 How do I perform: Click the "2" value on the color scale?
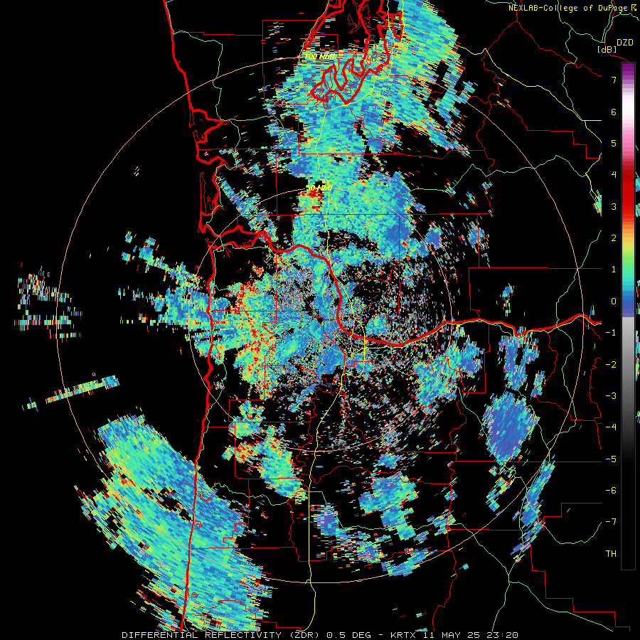614,238
